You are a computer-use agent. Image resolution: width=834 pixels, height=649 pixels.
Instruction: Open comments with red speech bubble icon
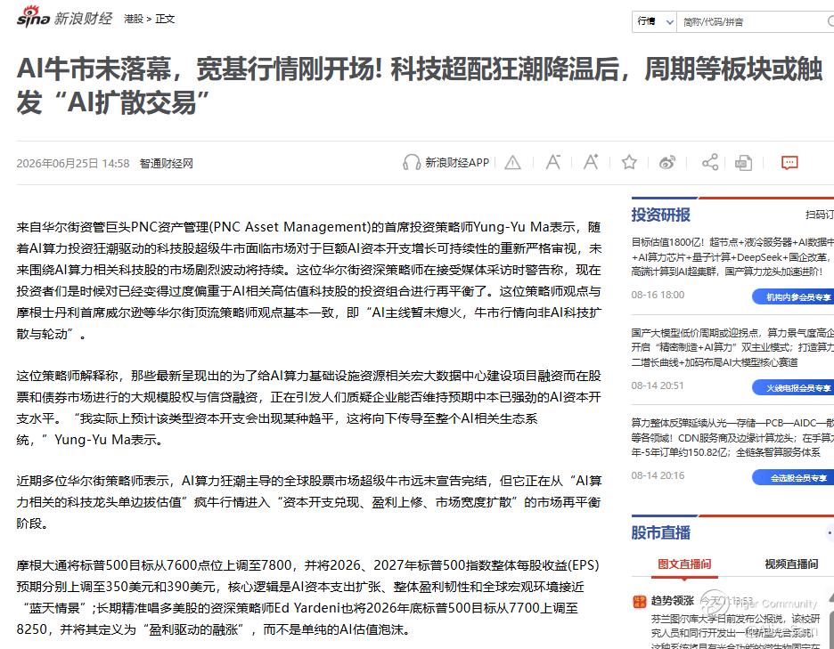789,162
